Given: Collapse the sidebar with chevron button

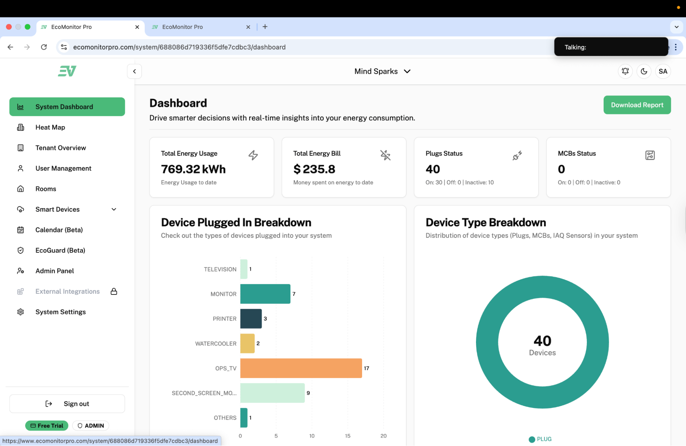Looking at the screenshot, I should click(135, 71).
